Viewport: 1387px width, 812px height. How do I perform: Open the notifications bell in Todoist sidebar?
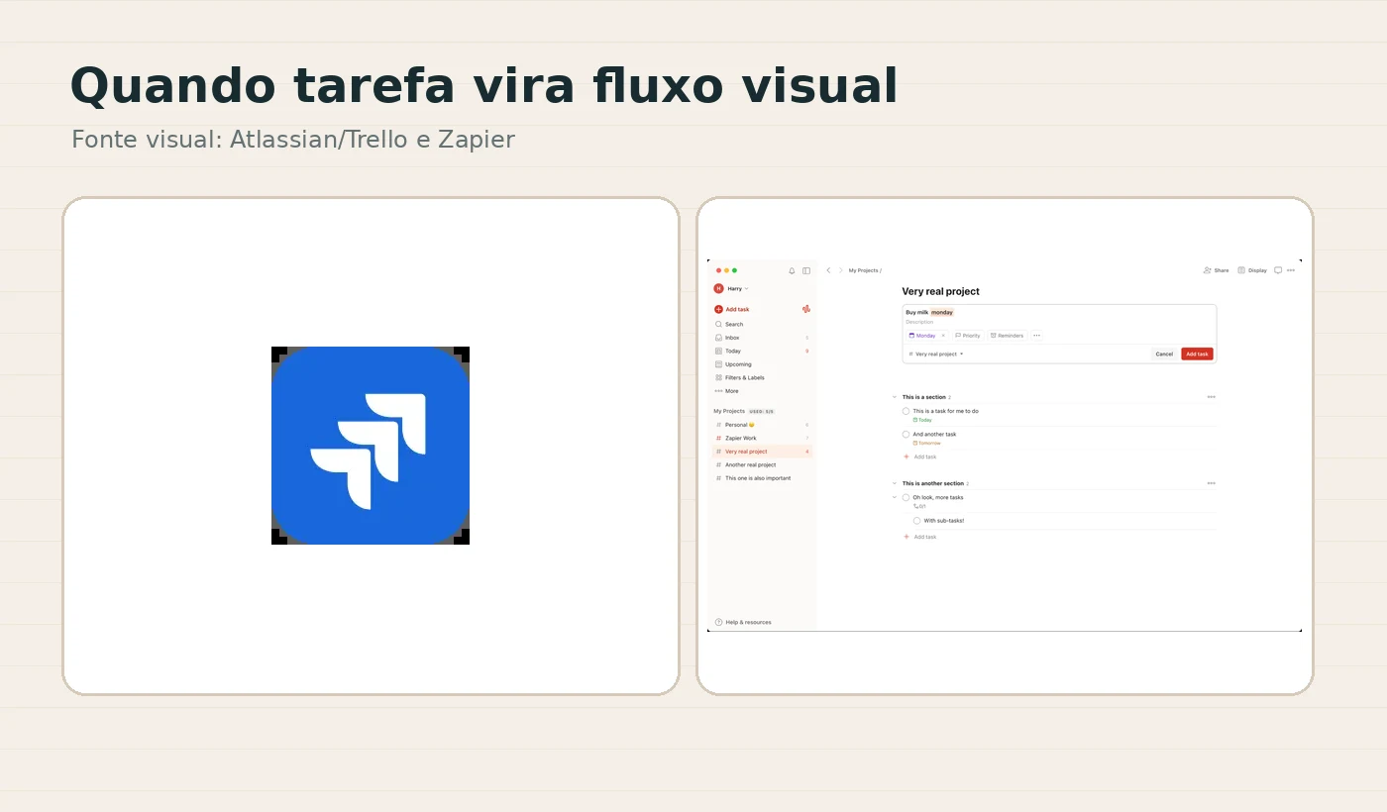[792, 270]
